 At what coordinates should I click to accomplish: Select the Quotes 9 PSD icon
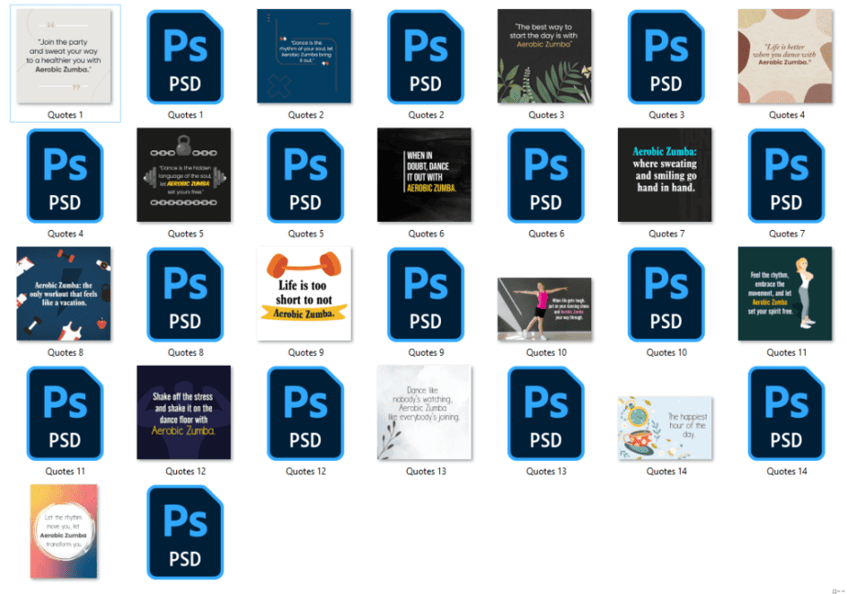tap(425, 293)
